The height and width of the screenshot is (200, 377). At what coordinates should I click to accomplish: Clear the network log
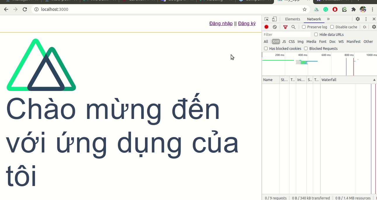[275, 27]
